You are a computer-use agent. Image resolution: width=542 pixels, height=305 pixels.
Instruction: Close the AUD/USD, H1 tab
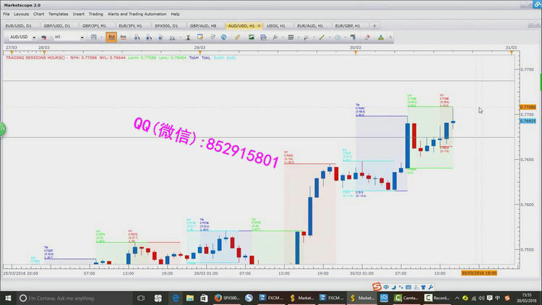259,25
